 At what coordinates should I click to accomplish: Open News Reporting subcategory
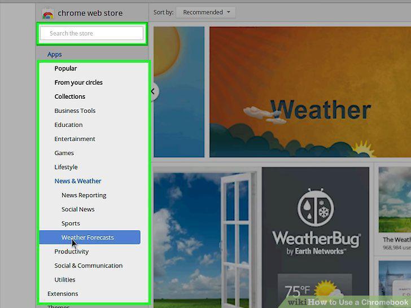84,195
